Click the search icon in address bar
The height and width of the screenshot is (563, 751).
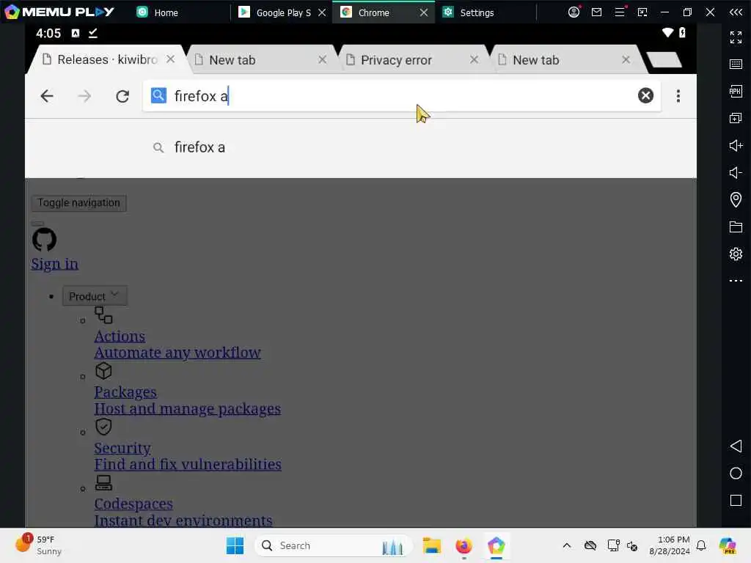[158, 96]
